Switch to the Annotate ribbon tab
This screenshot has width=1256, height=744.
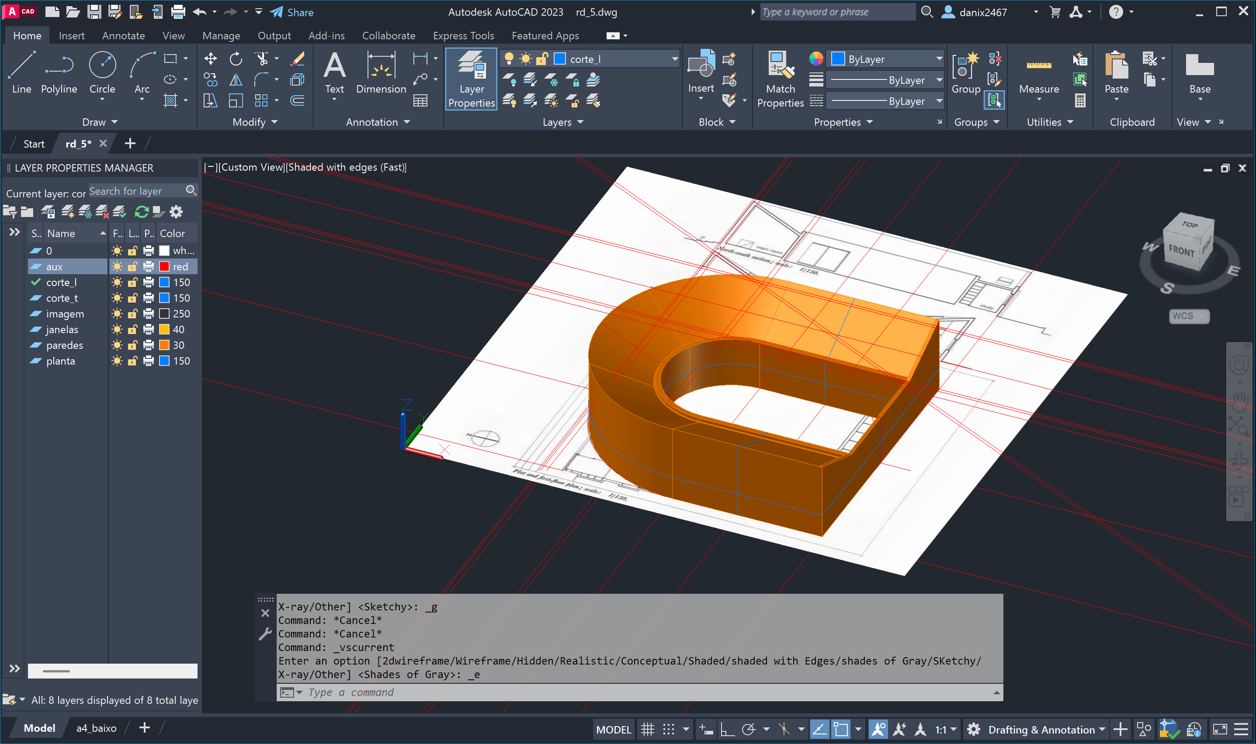coord(123,36)
